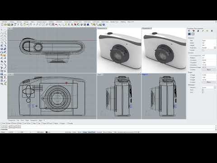The width and height of the screenshot is (217, 163).
Task: Open the wallpaper Filename dropdown
Action: [209, 87]
